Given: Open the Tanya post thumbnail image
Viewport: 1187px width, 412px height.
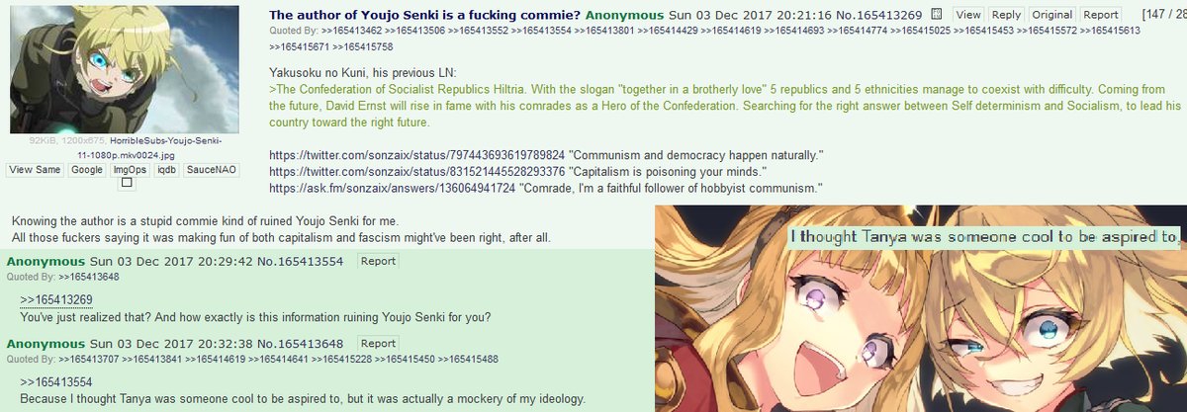Looking at the screenshot, I should click(124, 69).
